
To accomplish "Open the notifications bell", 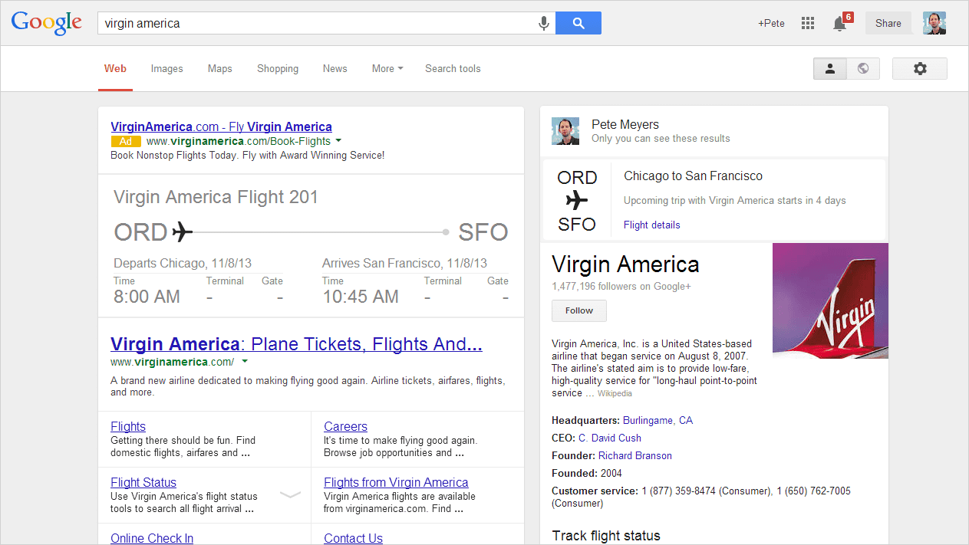I will [840, 24].
